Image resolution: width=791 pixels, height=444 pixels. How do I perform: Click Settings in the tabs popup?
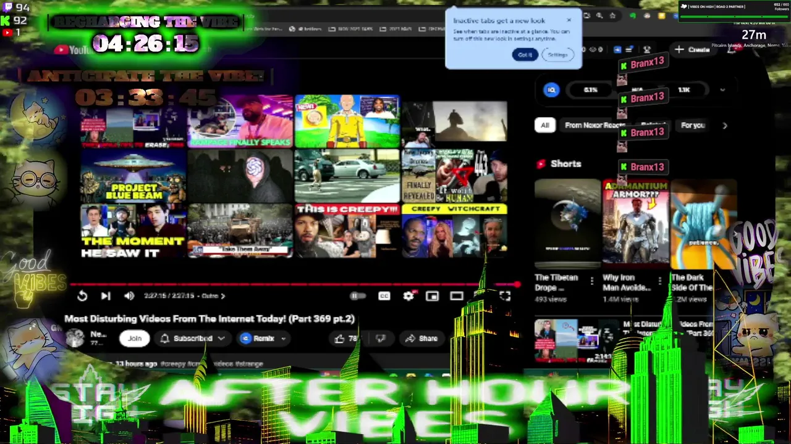557,55
